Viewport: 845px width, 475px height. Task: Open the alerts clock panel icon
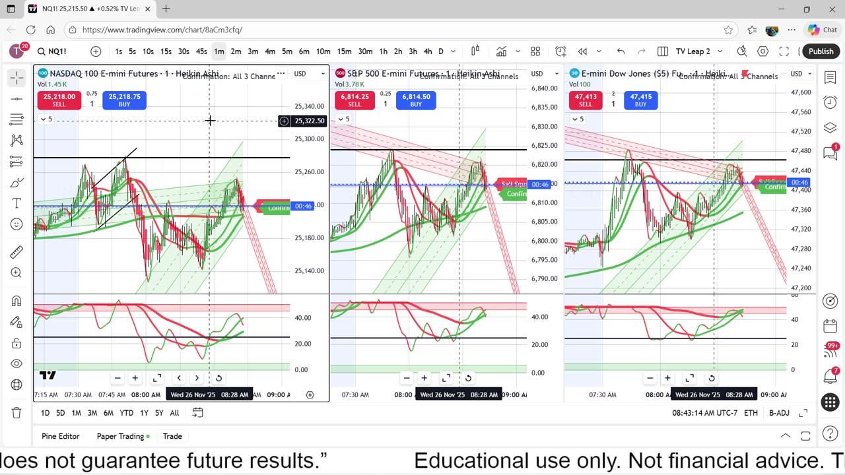point(830,102)
